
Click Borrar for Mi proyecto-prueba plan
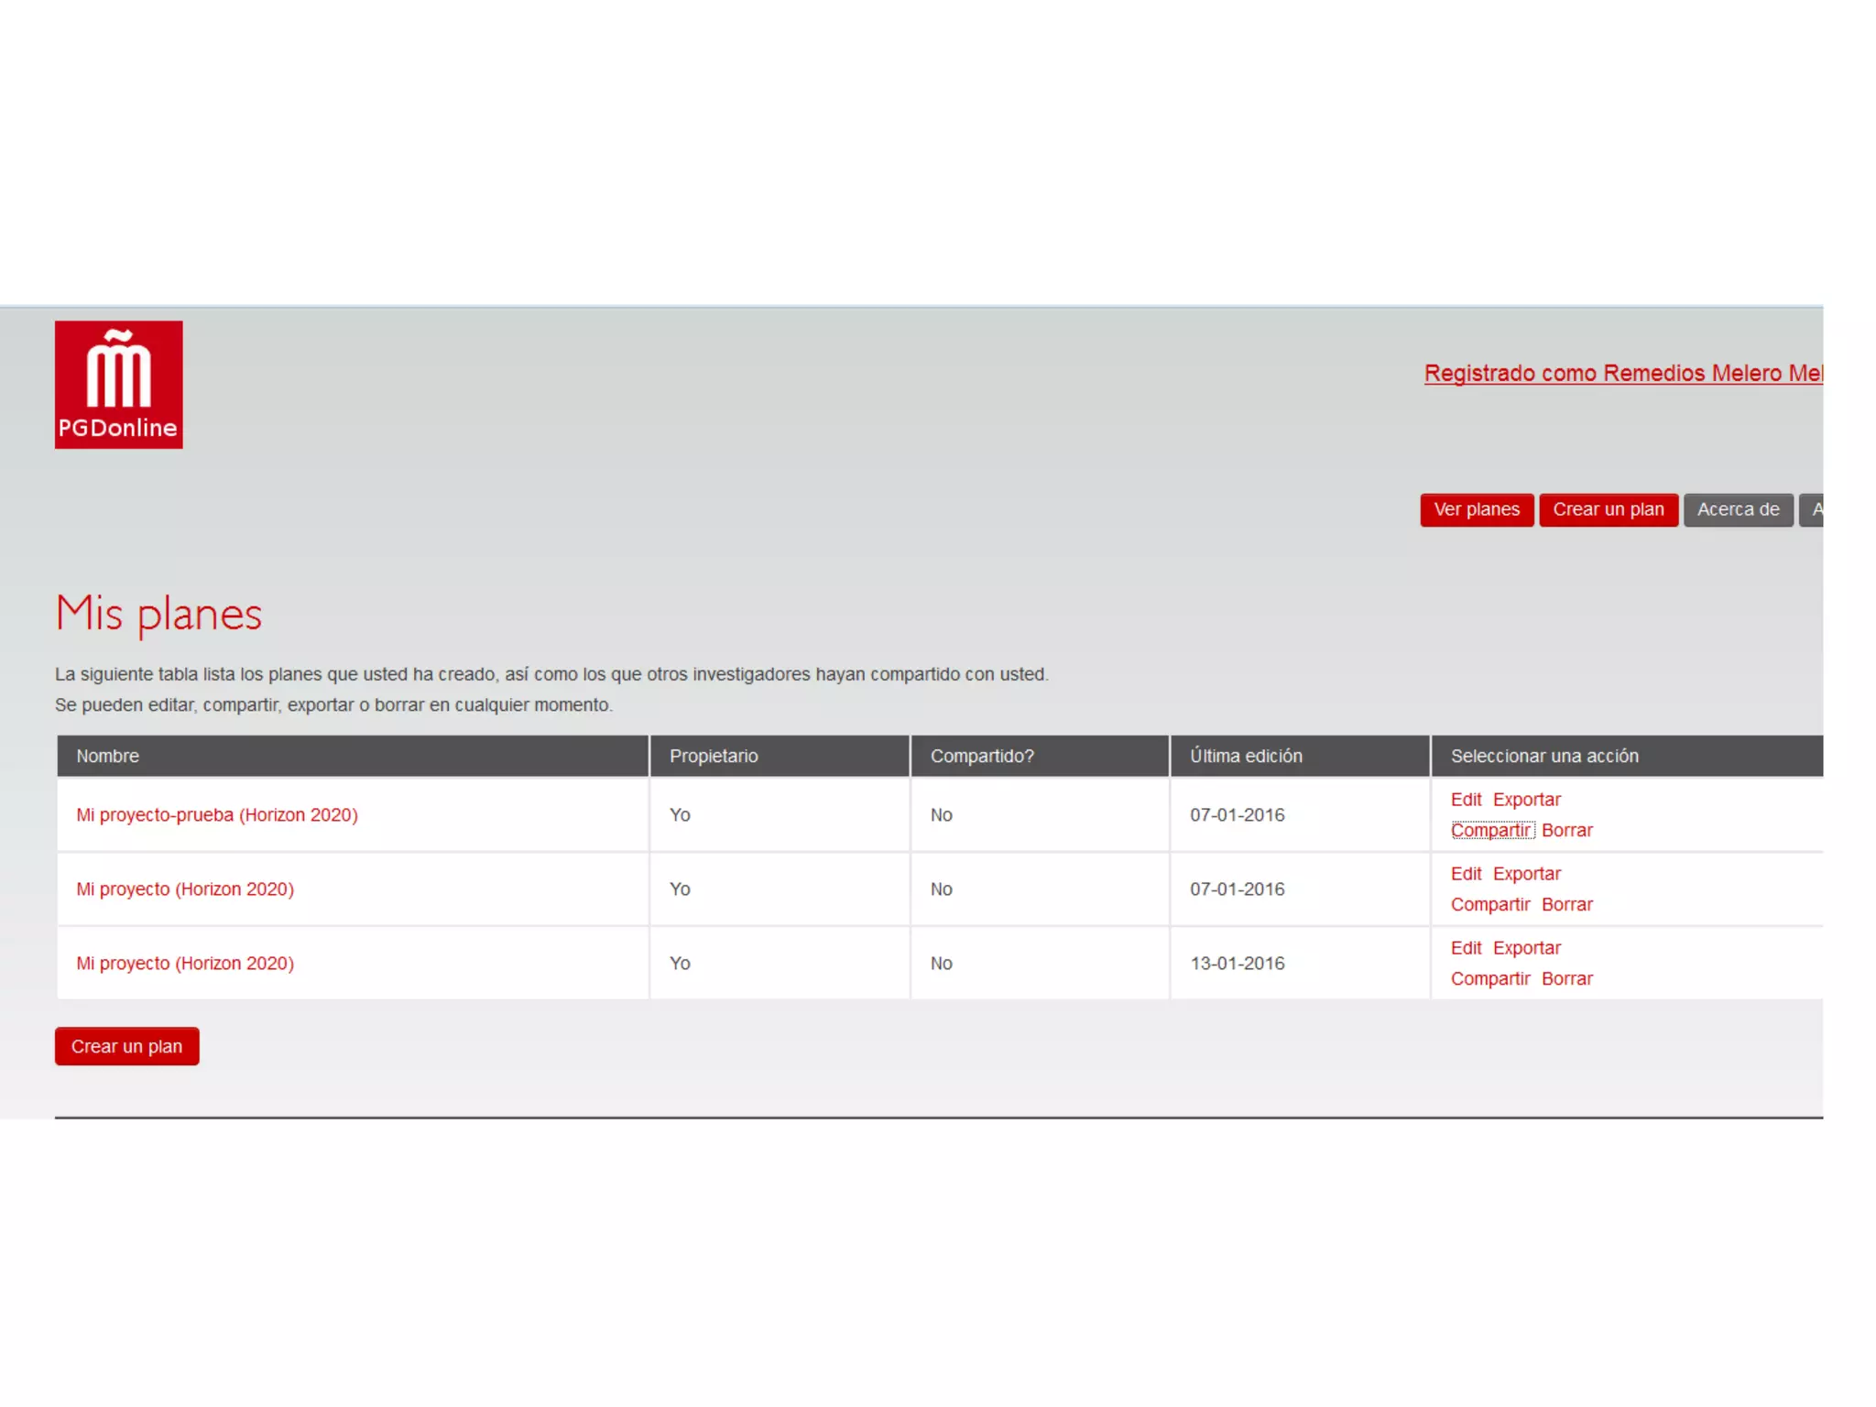click(x=1566, y=830)
